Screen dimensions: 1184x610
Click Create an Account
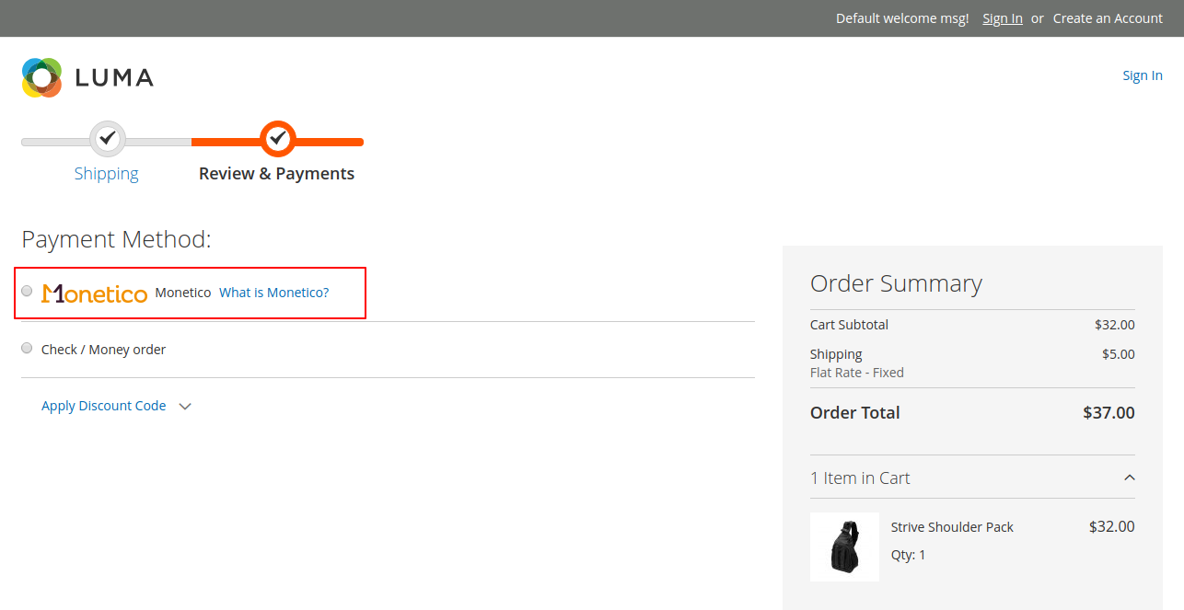pyautogui.click(x=1107, y=17)
